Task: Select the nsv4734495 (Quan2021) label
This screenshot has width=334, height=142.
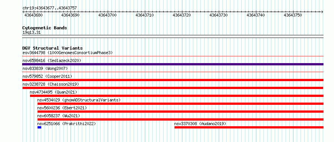Action: click(53, 92)
